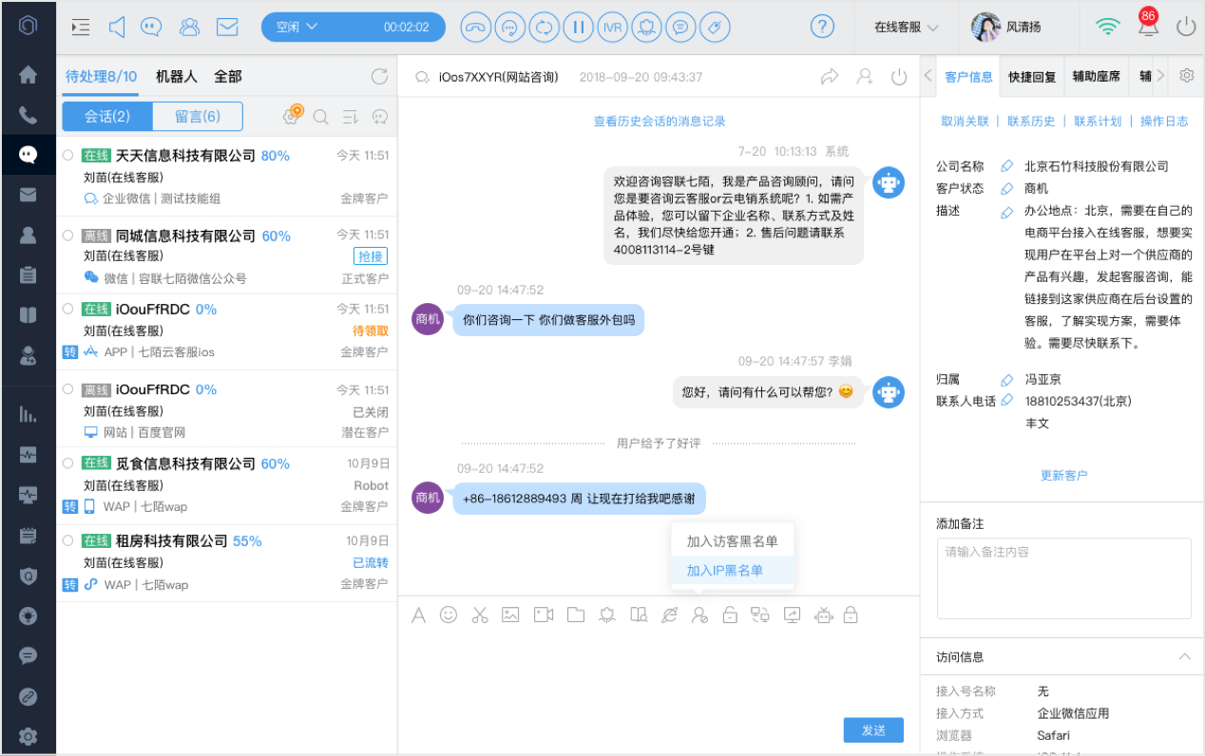Click the 查看历史会话的消息记录 link
The image size is (1205, 756).
(x=660, y=121)
